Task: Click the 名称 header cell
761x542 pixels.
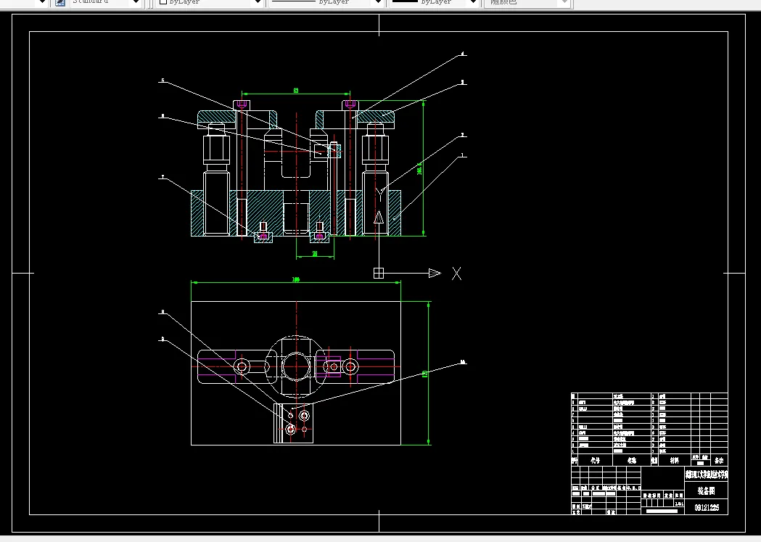Action: pyautogui.click(x=631, y=461)
